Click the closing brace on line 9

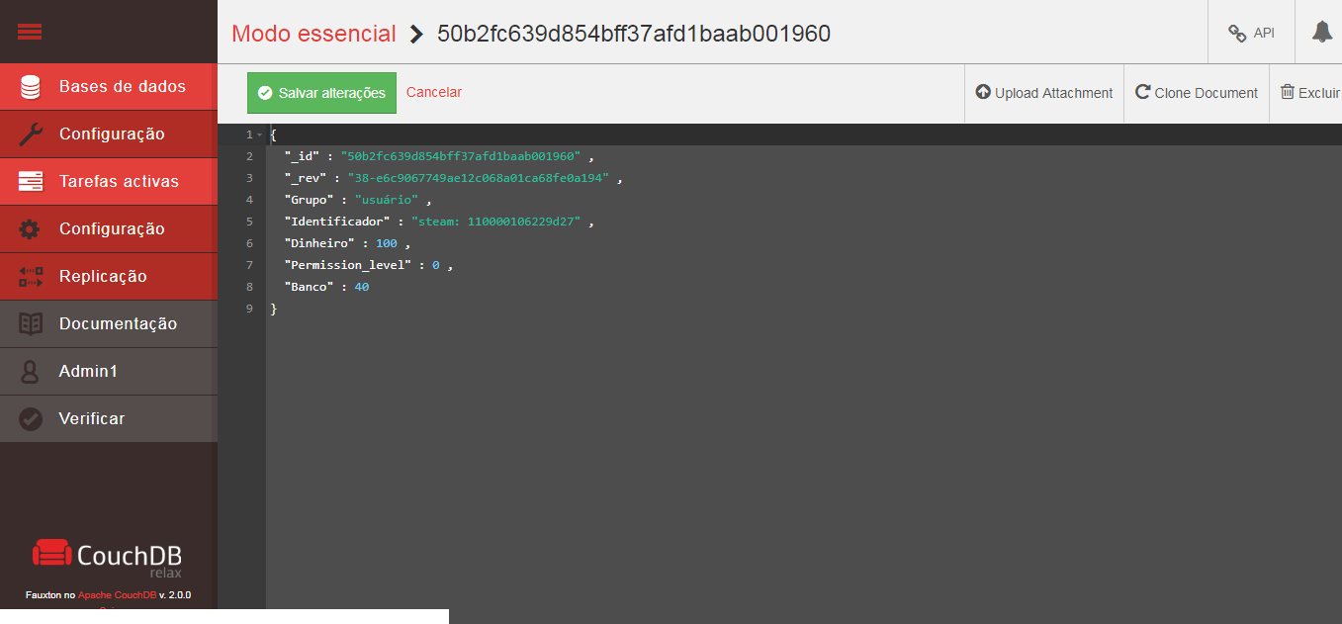pos(274,309)
